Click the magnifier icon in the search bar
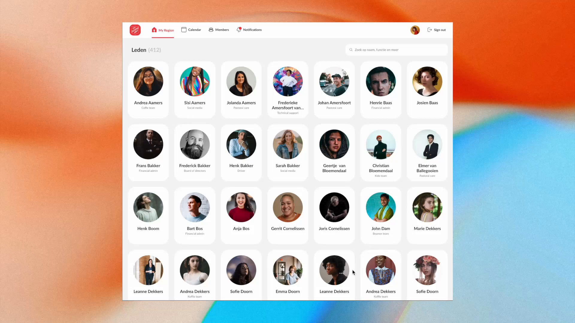 pyautogui.click(x=351, y=50)
